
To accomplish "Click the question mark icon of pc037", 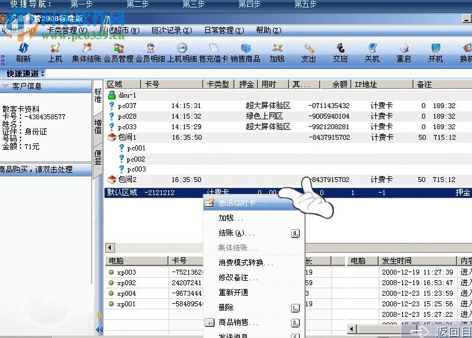I will (112, 106).
